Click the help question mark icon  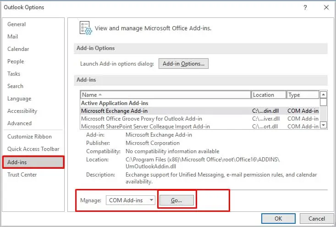coord(305,7)
